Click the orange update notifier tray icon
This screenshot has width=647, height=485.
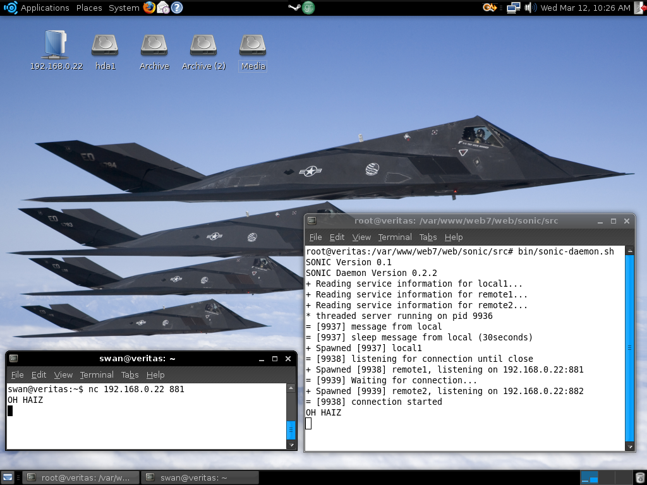click(x=490, y=8)
